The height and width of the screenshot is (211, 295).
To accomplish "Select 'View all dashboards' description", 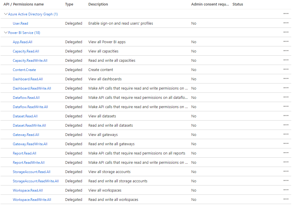I will 105,79.
